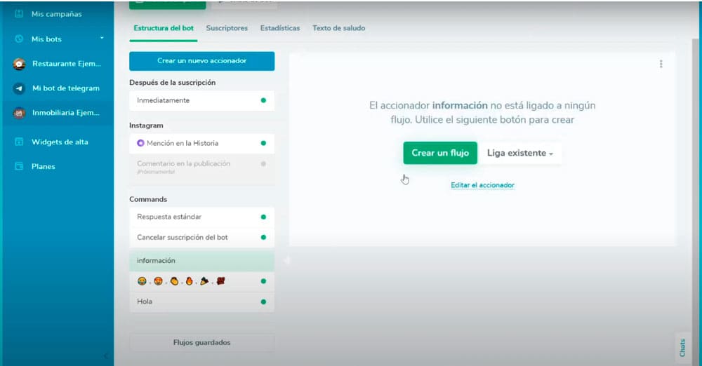Expand the Mis bots arrow
Viewport: 702px width, 366px height.
[102, 38]
